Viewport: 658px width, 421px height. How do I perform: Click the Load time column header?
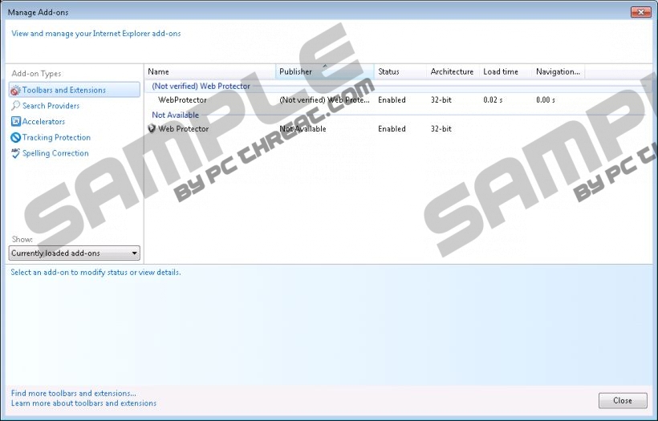(501, 72)
